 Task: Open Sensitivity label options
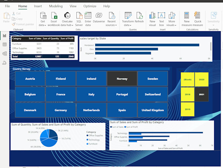point(213,19)
